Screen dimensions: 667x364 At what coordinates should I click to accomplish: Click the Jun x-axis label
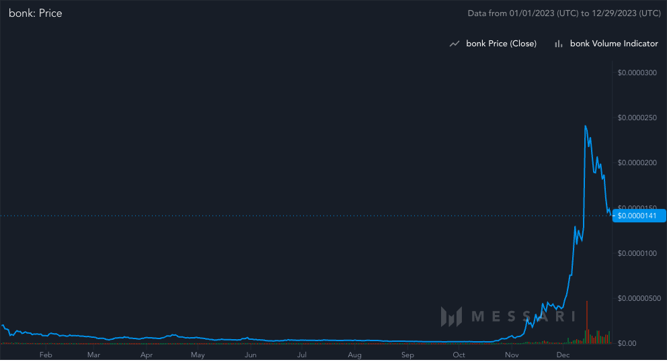(x=251, y=355)
